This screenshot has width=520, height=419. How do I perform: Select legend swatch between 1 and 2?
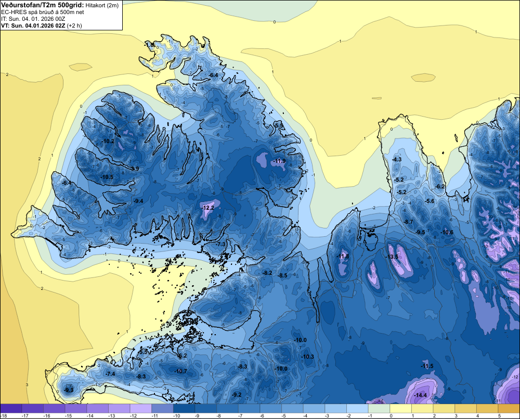[422, 409]
